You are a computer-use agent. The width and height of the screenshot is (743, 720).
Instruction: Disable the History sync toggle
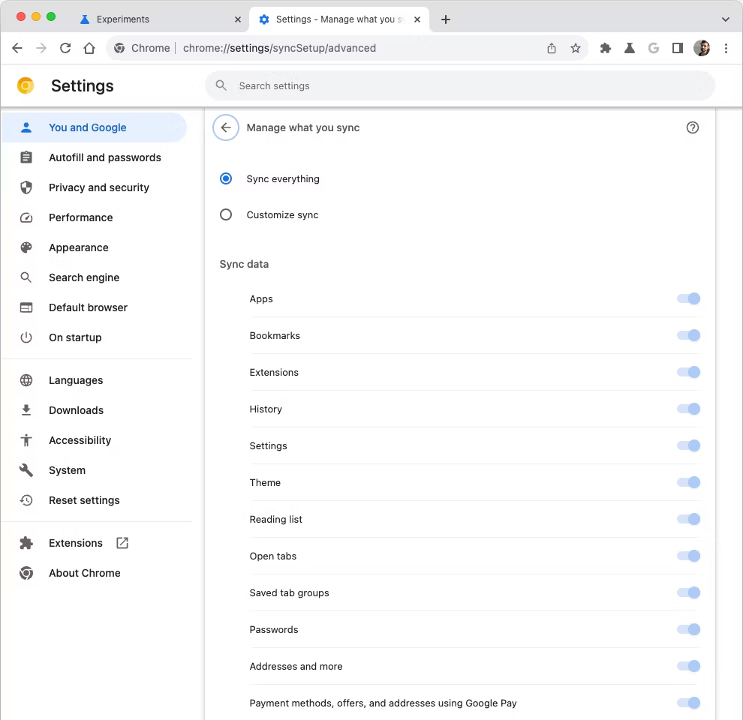tap(688, 409)
